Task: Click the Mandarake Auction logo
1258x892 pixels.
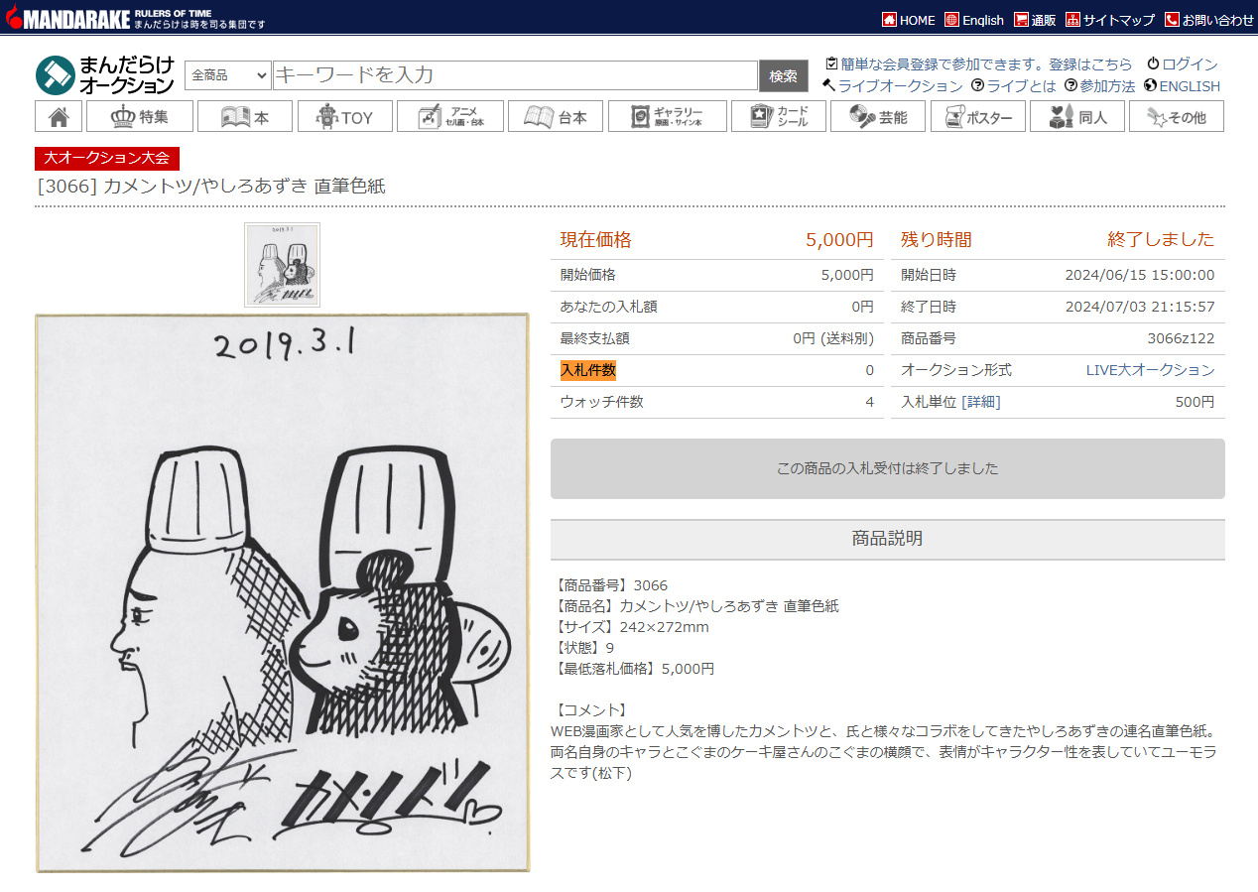Action: pos(105,75)
